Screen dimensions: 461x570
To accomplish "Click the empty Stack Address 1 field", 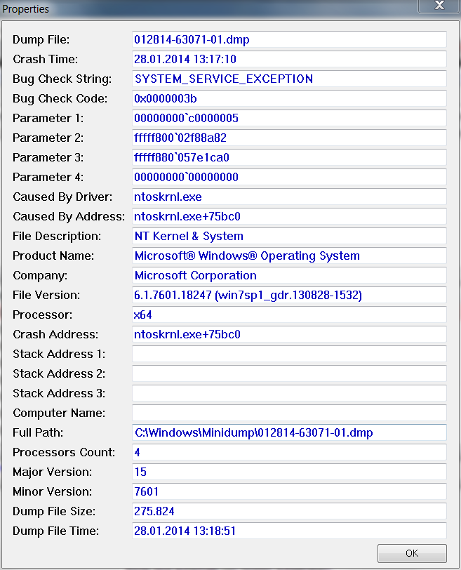I will click(289, 353).
